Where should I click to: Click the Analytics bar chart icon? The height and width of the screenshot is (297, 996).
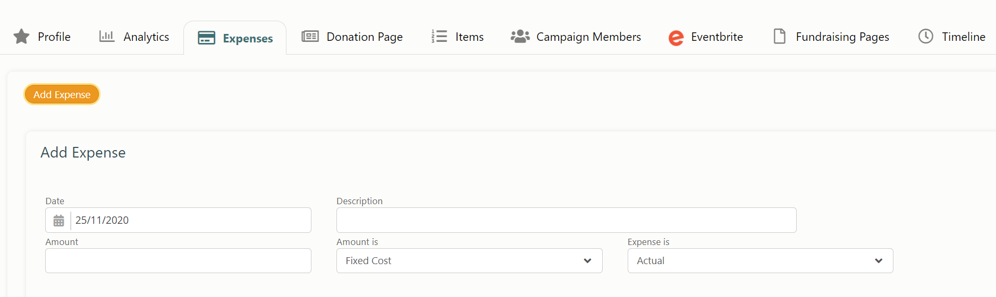pos(107,36)
